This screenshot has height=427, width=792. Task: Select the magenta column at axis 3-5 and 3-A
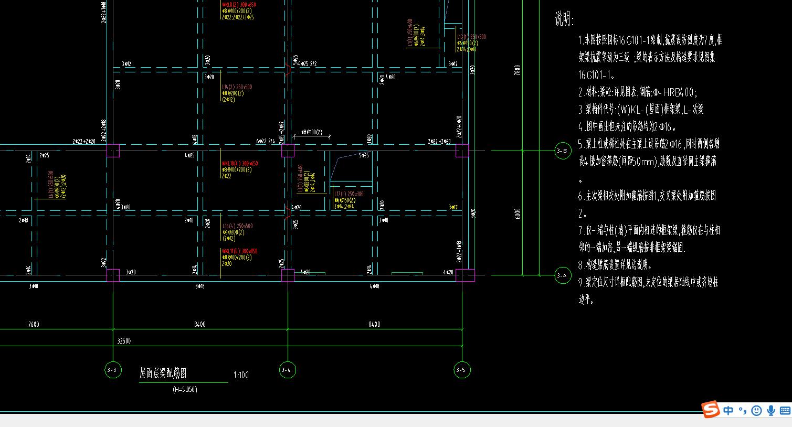tap(465, 275)
